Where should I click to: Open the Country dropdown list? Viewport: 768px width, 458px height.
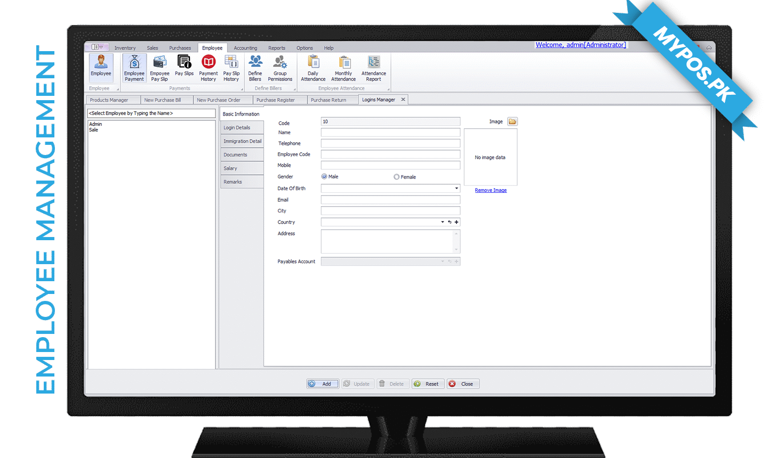pyautogui.click(x=442, y=222)
